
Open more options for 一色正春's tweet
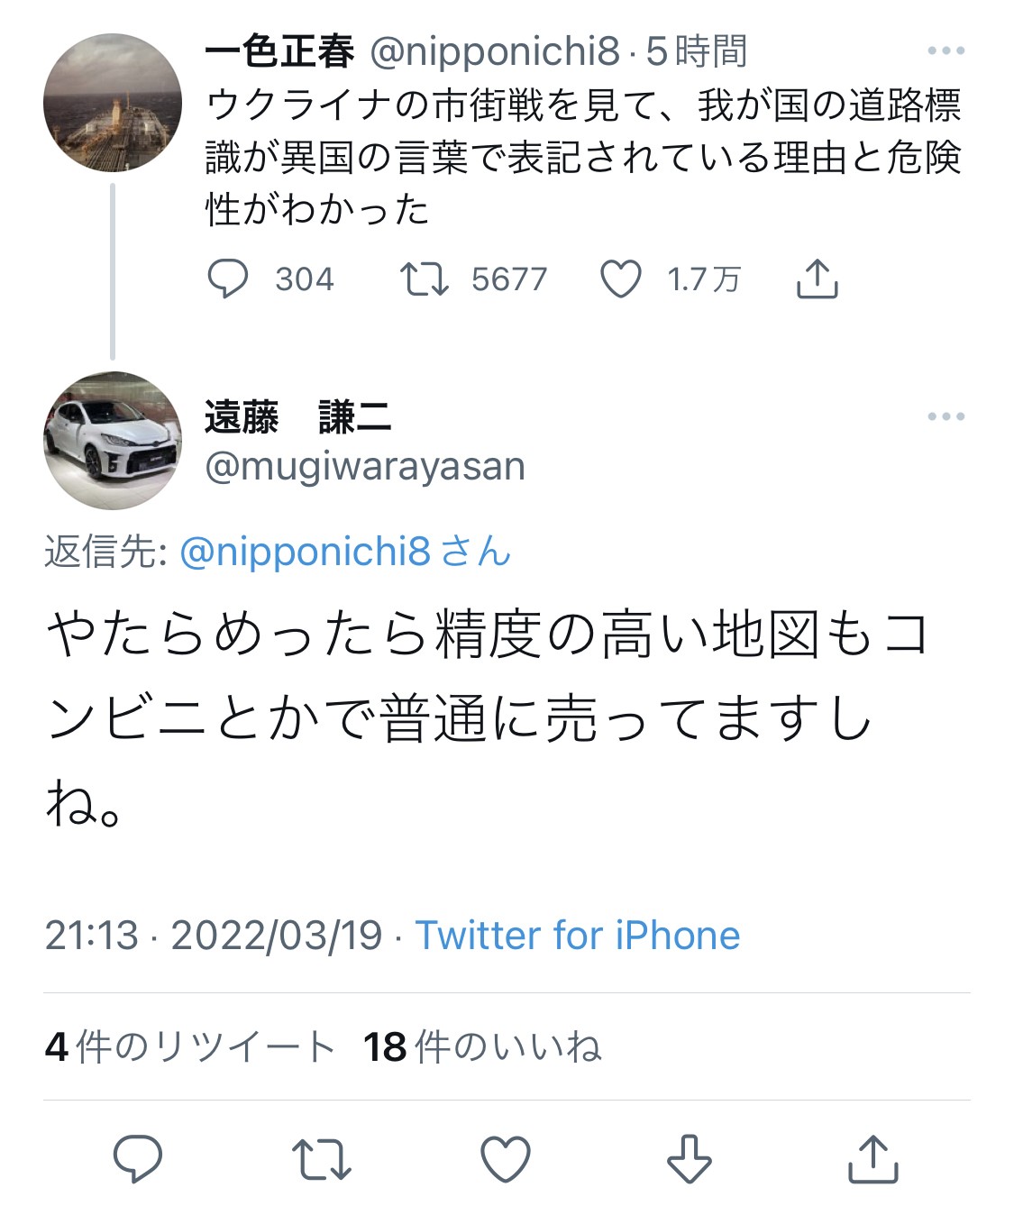945,51
